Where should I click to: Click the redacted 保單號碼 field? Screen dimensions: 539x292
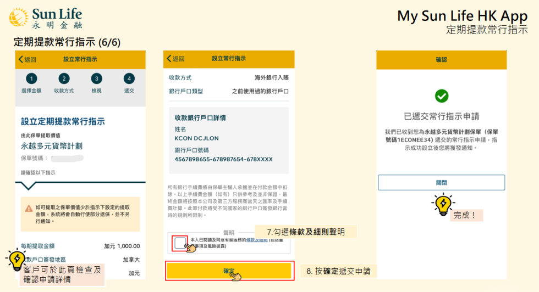point(66,158)
